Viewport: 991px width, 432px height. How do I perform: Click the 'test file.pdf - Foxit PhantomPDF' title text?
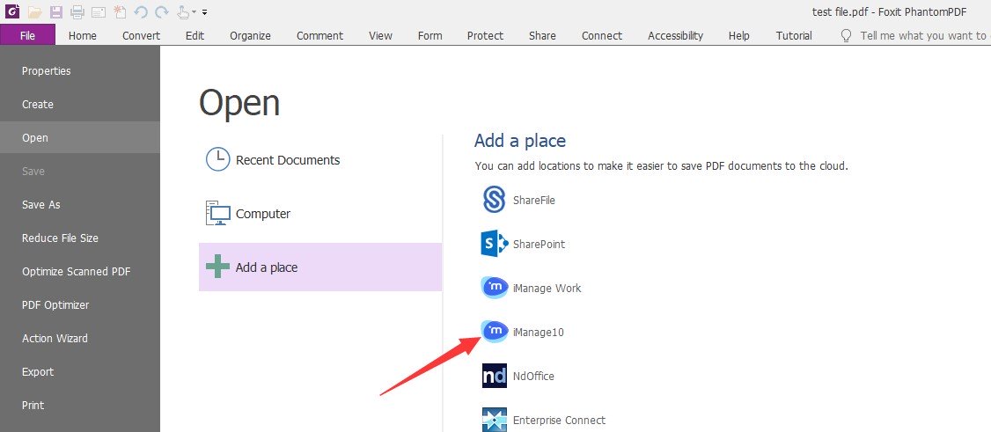coord(889,12)
